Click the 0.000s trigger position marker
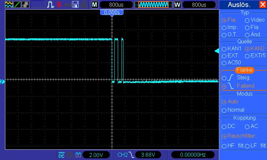This screenshot has width=267, height=160. pos(112,12)
